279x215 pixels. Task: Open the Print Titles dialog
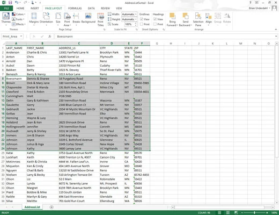(x=100, y=19)
